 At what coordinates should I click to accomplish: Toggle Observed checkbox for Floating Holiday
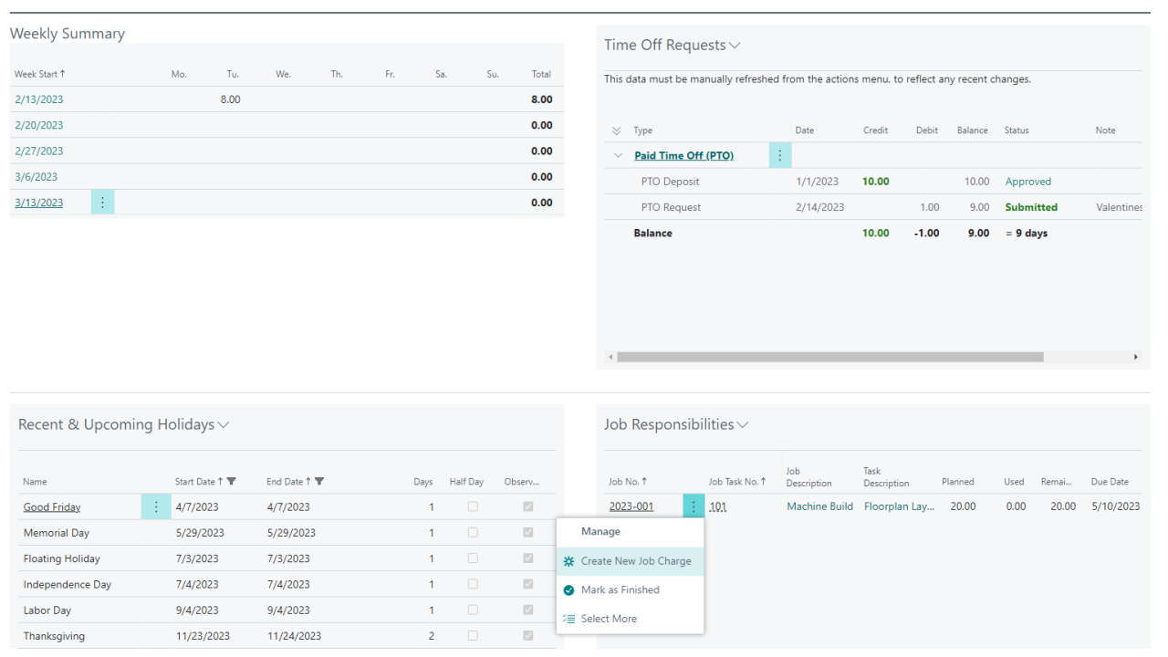(x=528, y=558)
